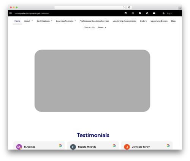
Task: Click the browser download icon button
Action: point(129,7)
